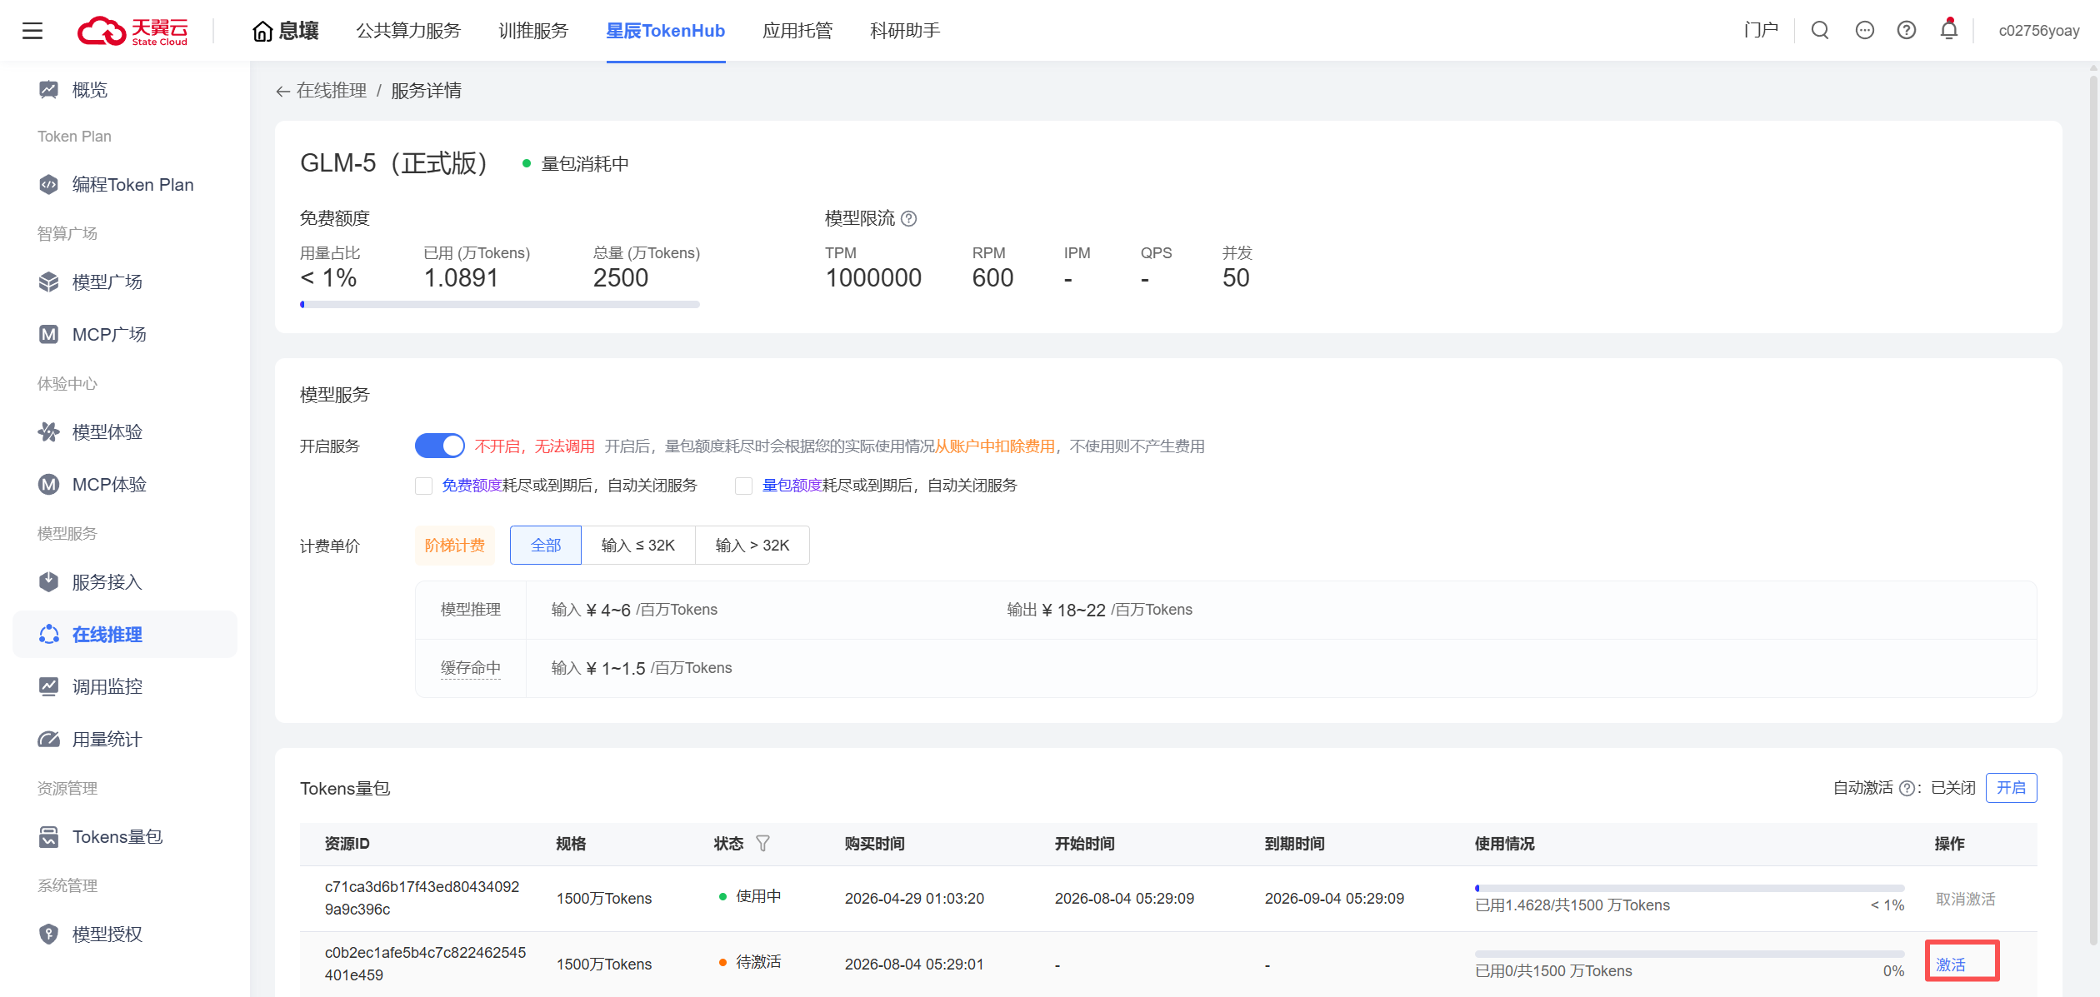Viewport: 2100px width, 997px height.
Task: Click the 模型限流 help icon
Action: [909, 219]
